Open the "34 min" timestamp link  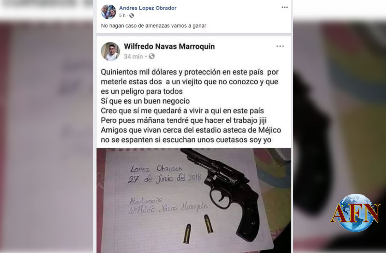click(133, 57)
